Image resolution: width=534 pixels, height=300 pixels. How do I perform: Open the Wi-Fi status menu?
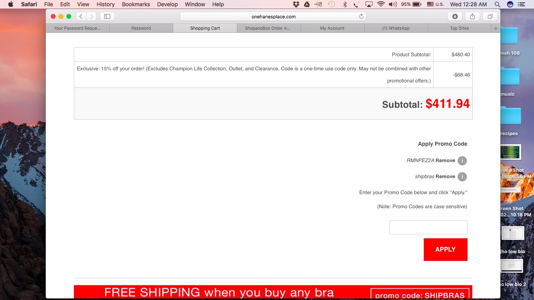pyautogui.click(x=381, y=4)
